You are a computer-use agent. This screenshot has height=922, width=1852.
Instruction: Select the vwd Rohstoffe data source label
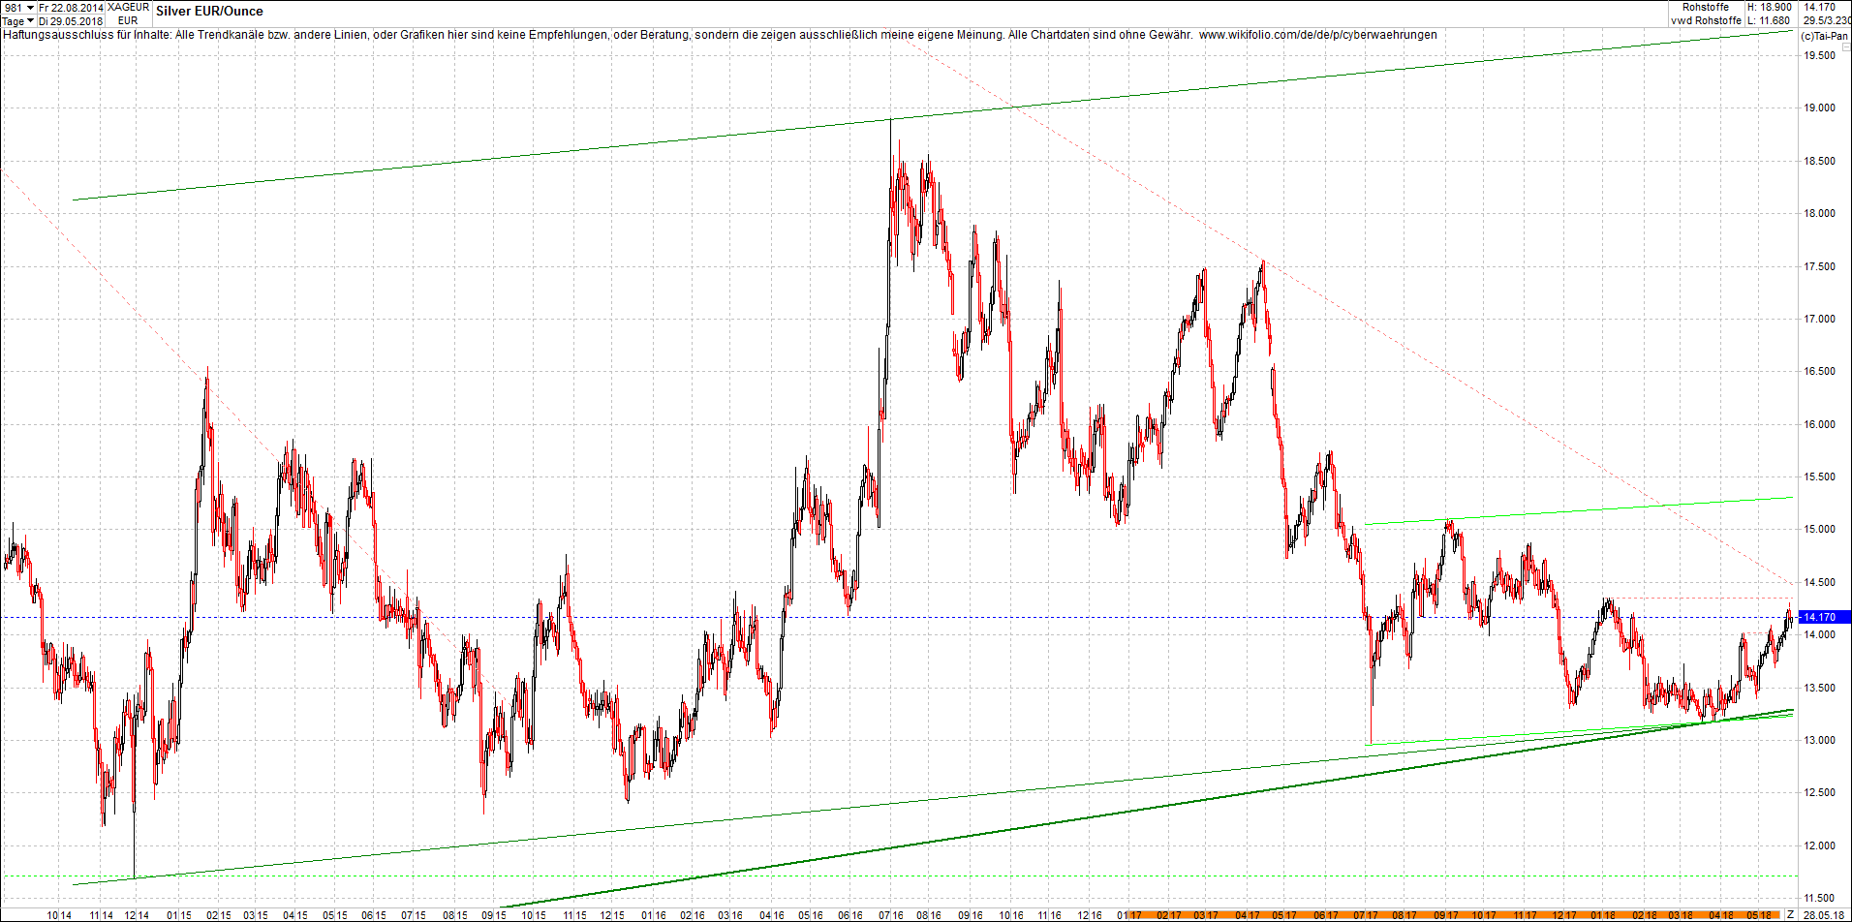(1706, 20)
